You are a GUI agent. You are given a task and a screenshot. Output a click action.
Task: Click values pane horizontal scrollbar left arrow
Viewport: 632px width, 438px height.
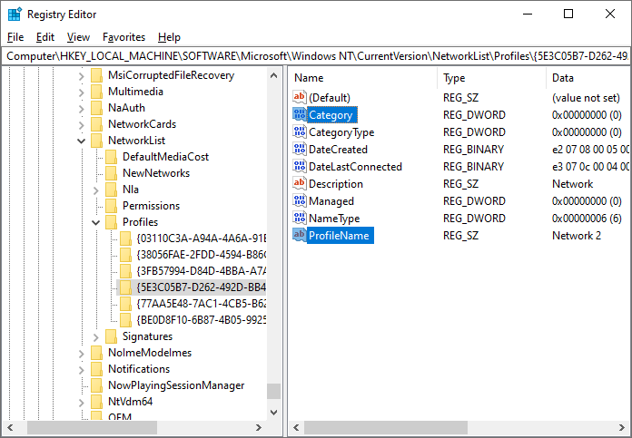pos(296,427)
